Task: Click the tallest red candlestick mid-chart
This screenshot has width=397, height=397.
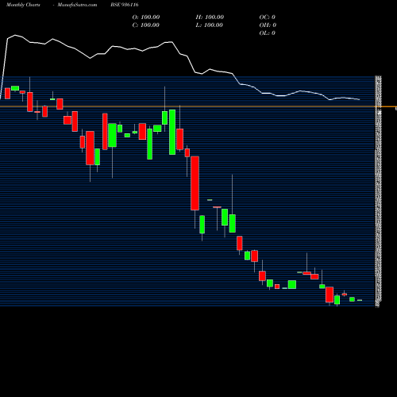Action: (x=195, y=183)
